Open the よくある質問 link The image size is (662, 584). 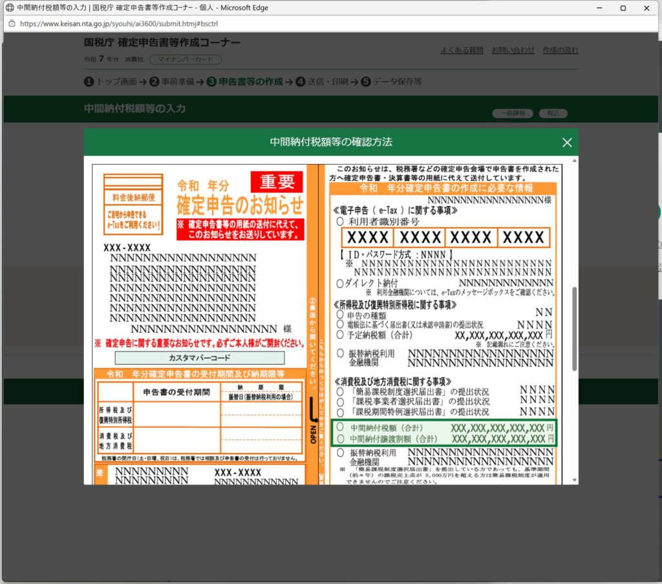tap(462, 50)
